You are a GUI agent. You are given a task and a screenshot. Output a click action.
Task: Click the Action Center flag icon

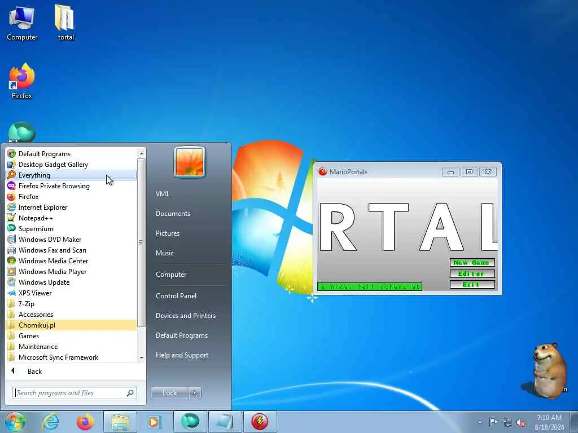493,422
